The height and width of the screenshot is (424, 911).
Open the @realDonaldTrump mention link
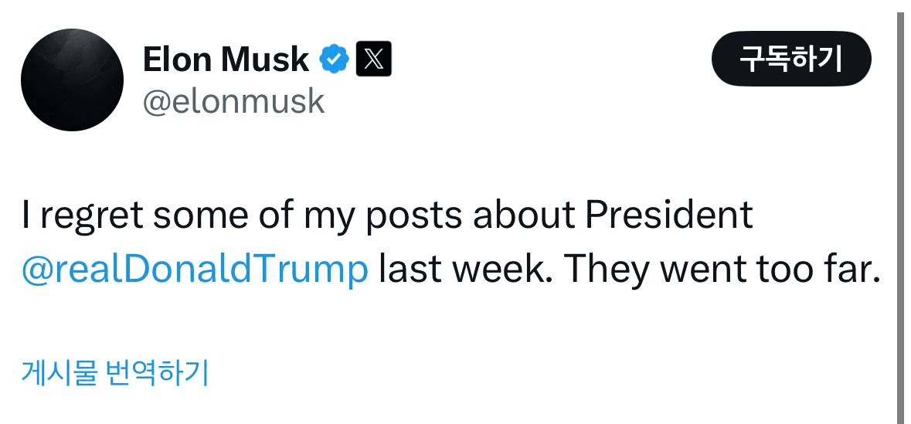pos(195,268)
